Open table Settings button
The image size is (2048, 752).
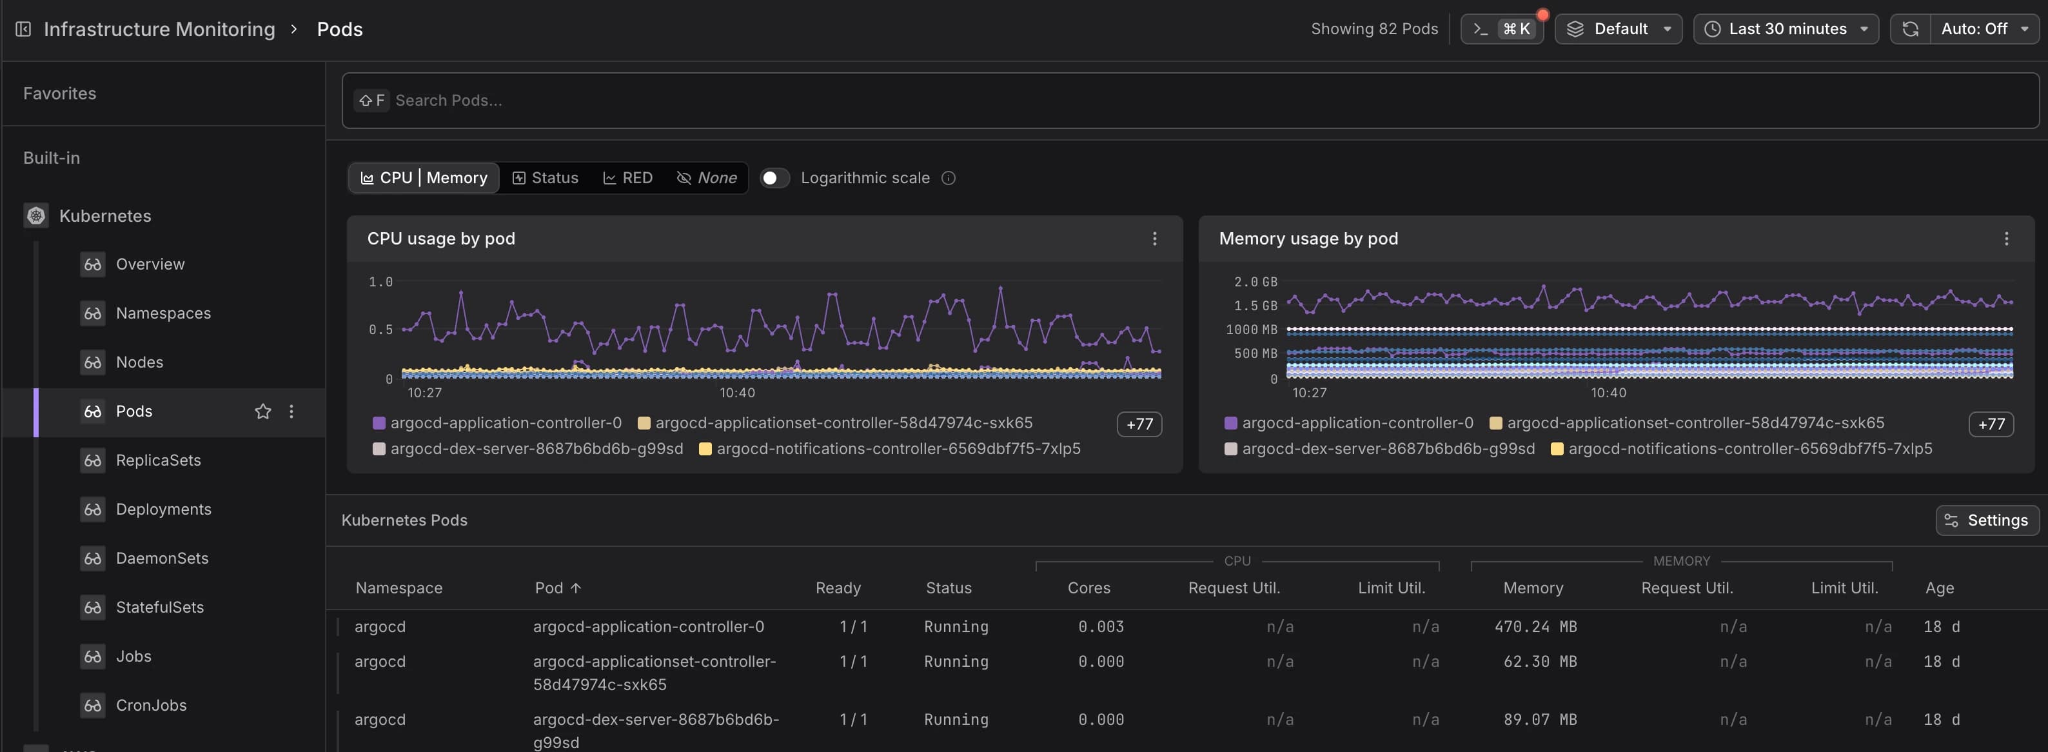click(x=1987, y=520)
